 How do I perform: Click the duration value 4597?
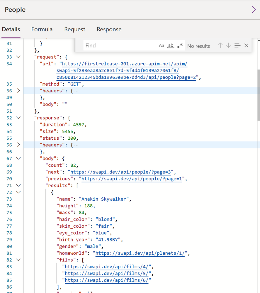pos(79,125)
